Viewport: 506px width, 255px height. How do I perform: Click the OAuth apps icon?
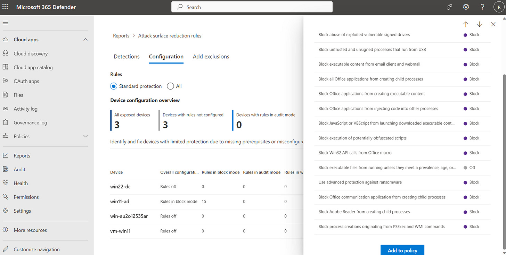(x=5, y=81)
